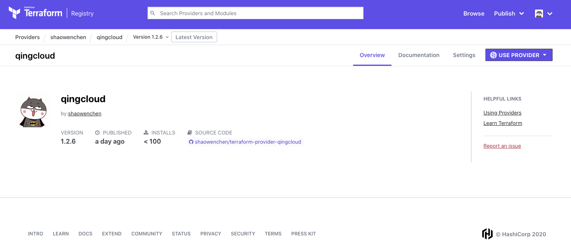Open the PRESS KIT footer link
This screenshot has height=247, width=571.
pyautogui.click(x=303, y=234)
